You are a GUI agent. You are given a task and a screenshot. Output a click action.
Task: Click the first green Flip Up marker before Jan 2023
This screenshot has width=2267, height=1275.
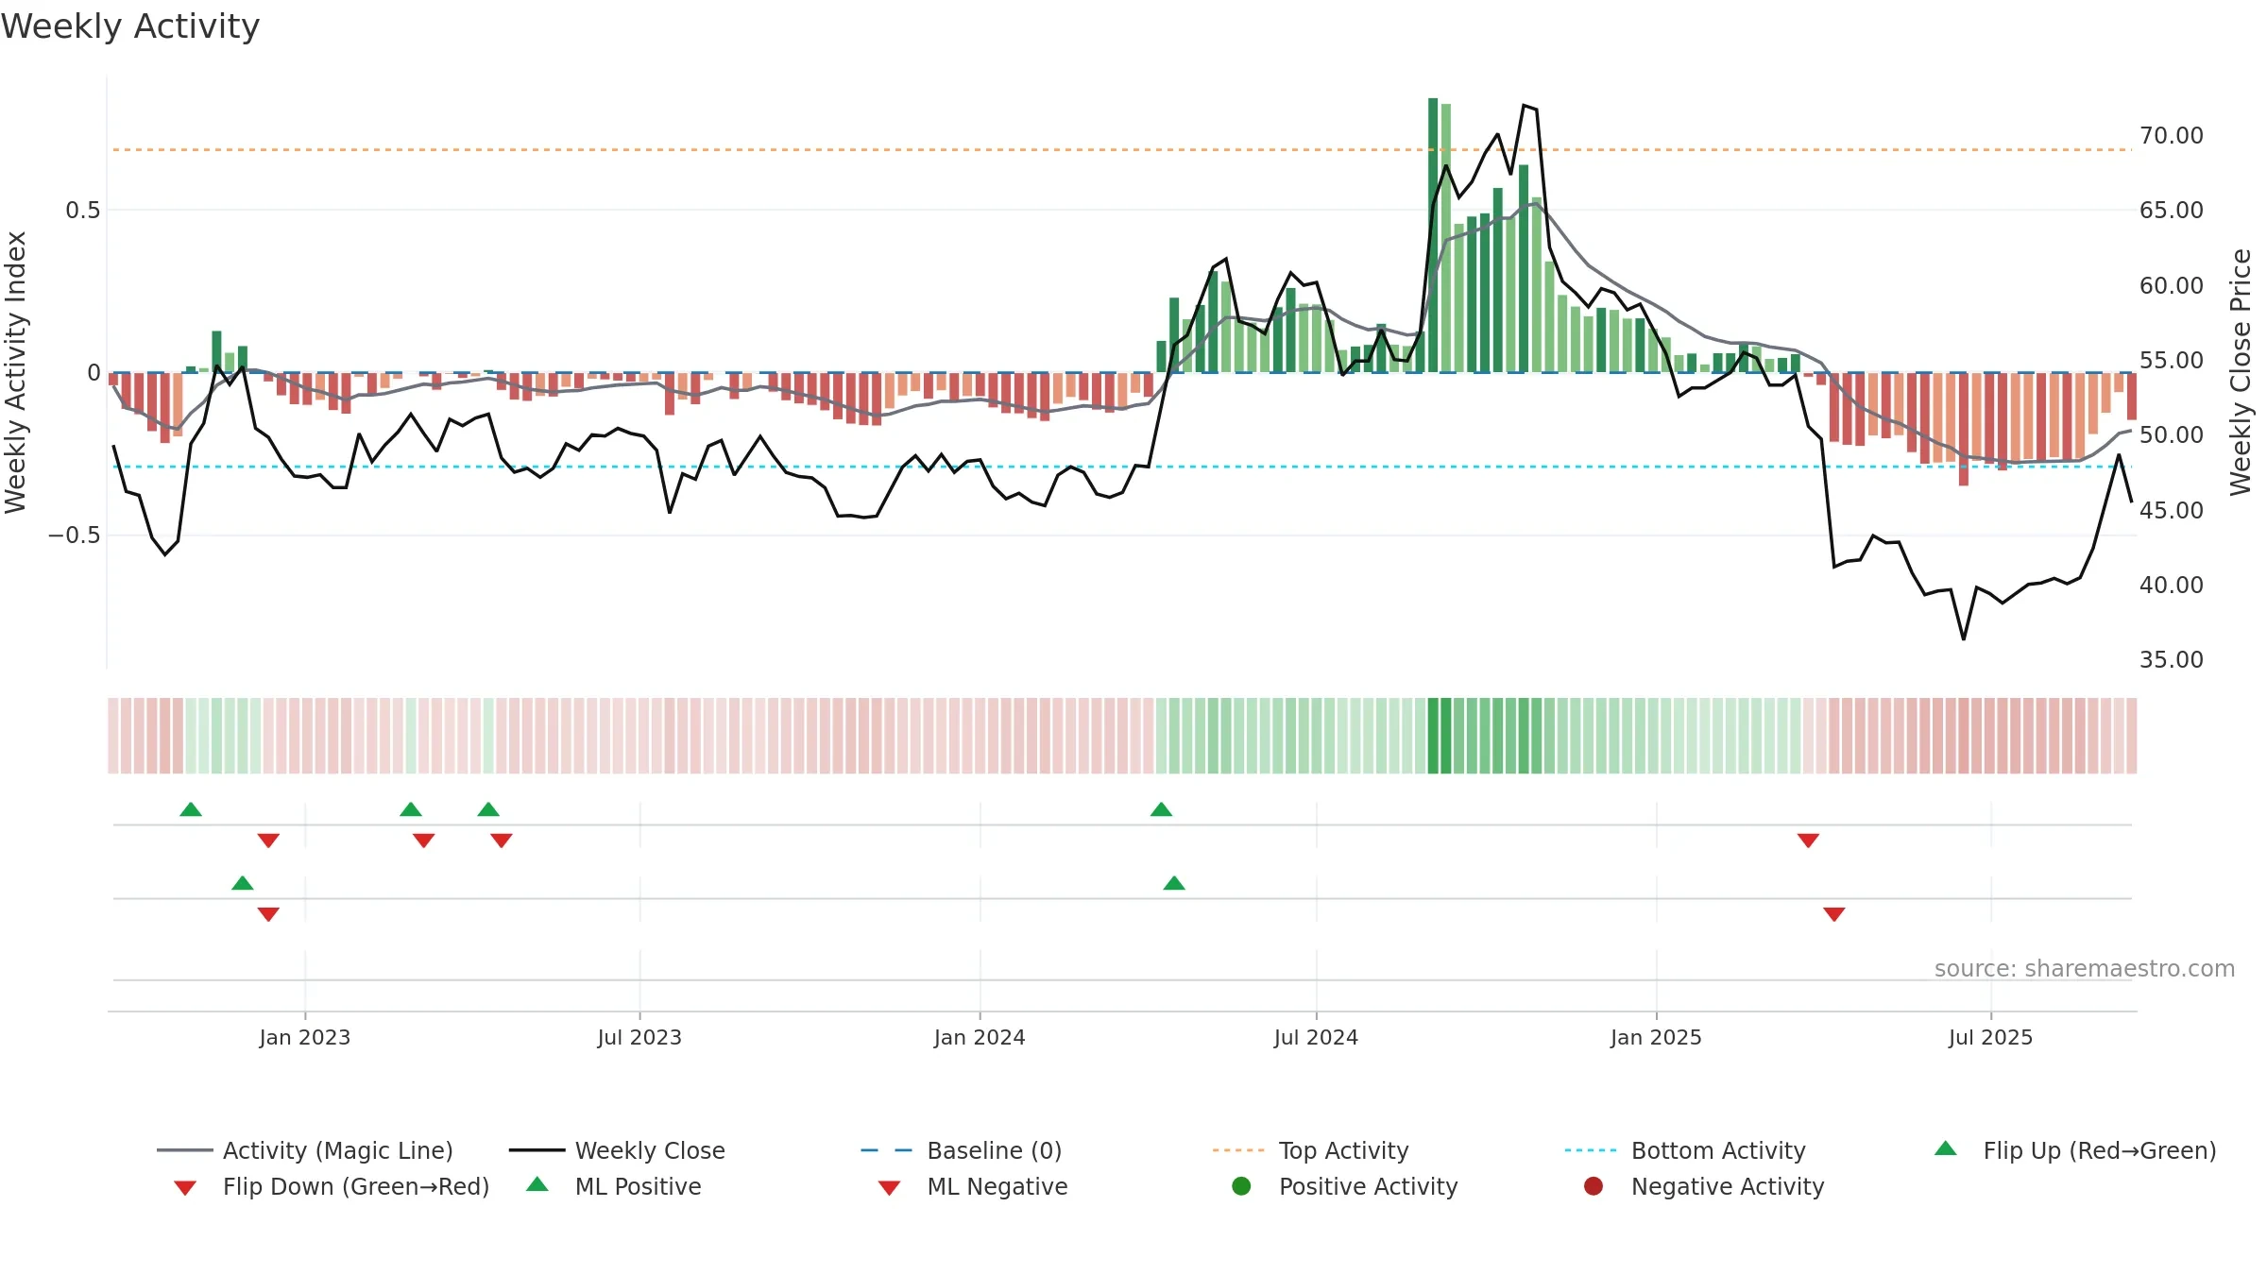pyautogui.click(x=191, y=809)
